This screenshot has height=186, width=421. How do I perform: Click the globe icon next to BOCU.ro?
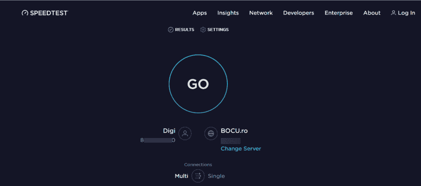[x=211, y=133]
